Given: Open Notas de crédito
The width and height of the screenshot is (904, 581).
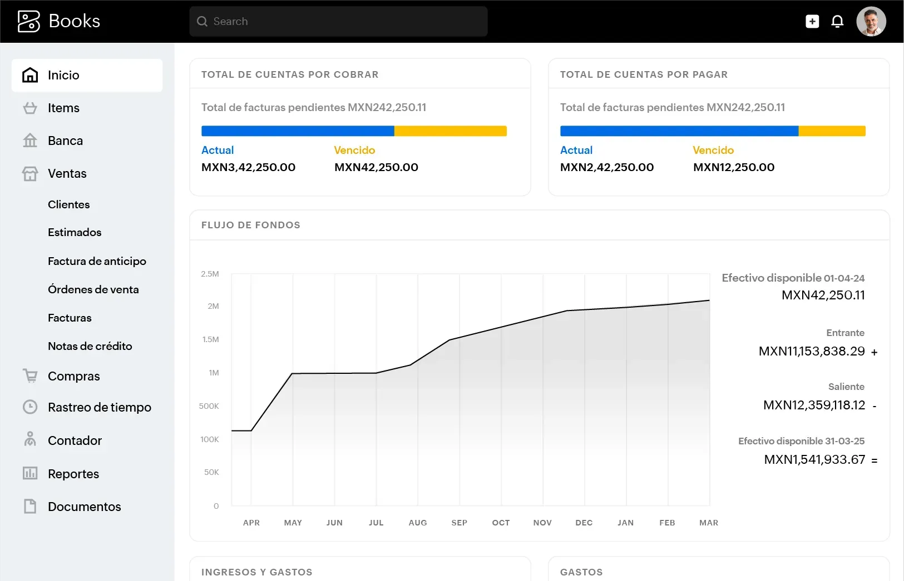Looking at the screenshot, I should (90, 345).
